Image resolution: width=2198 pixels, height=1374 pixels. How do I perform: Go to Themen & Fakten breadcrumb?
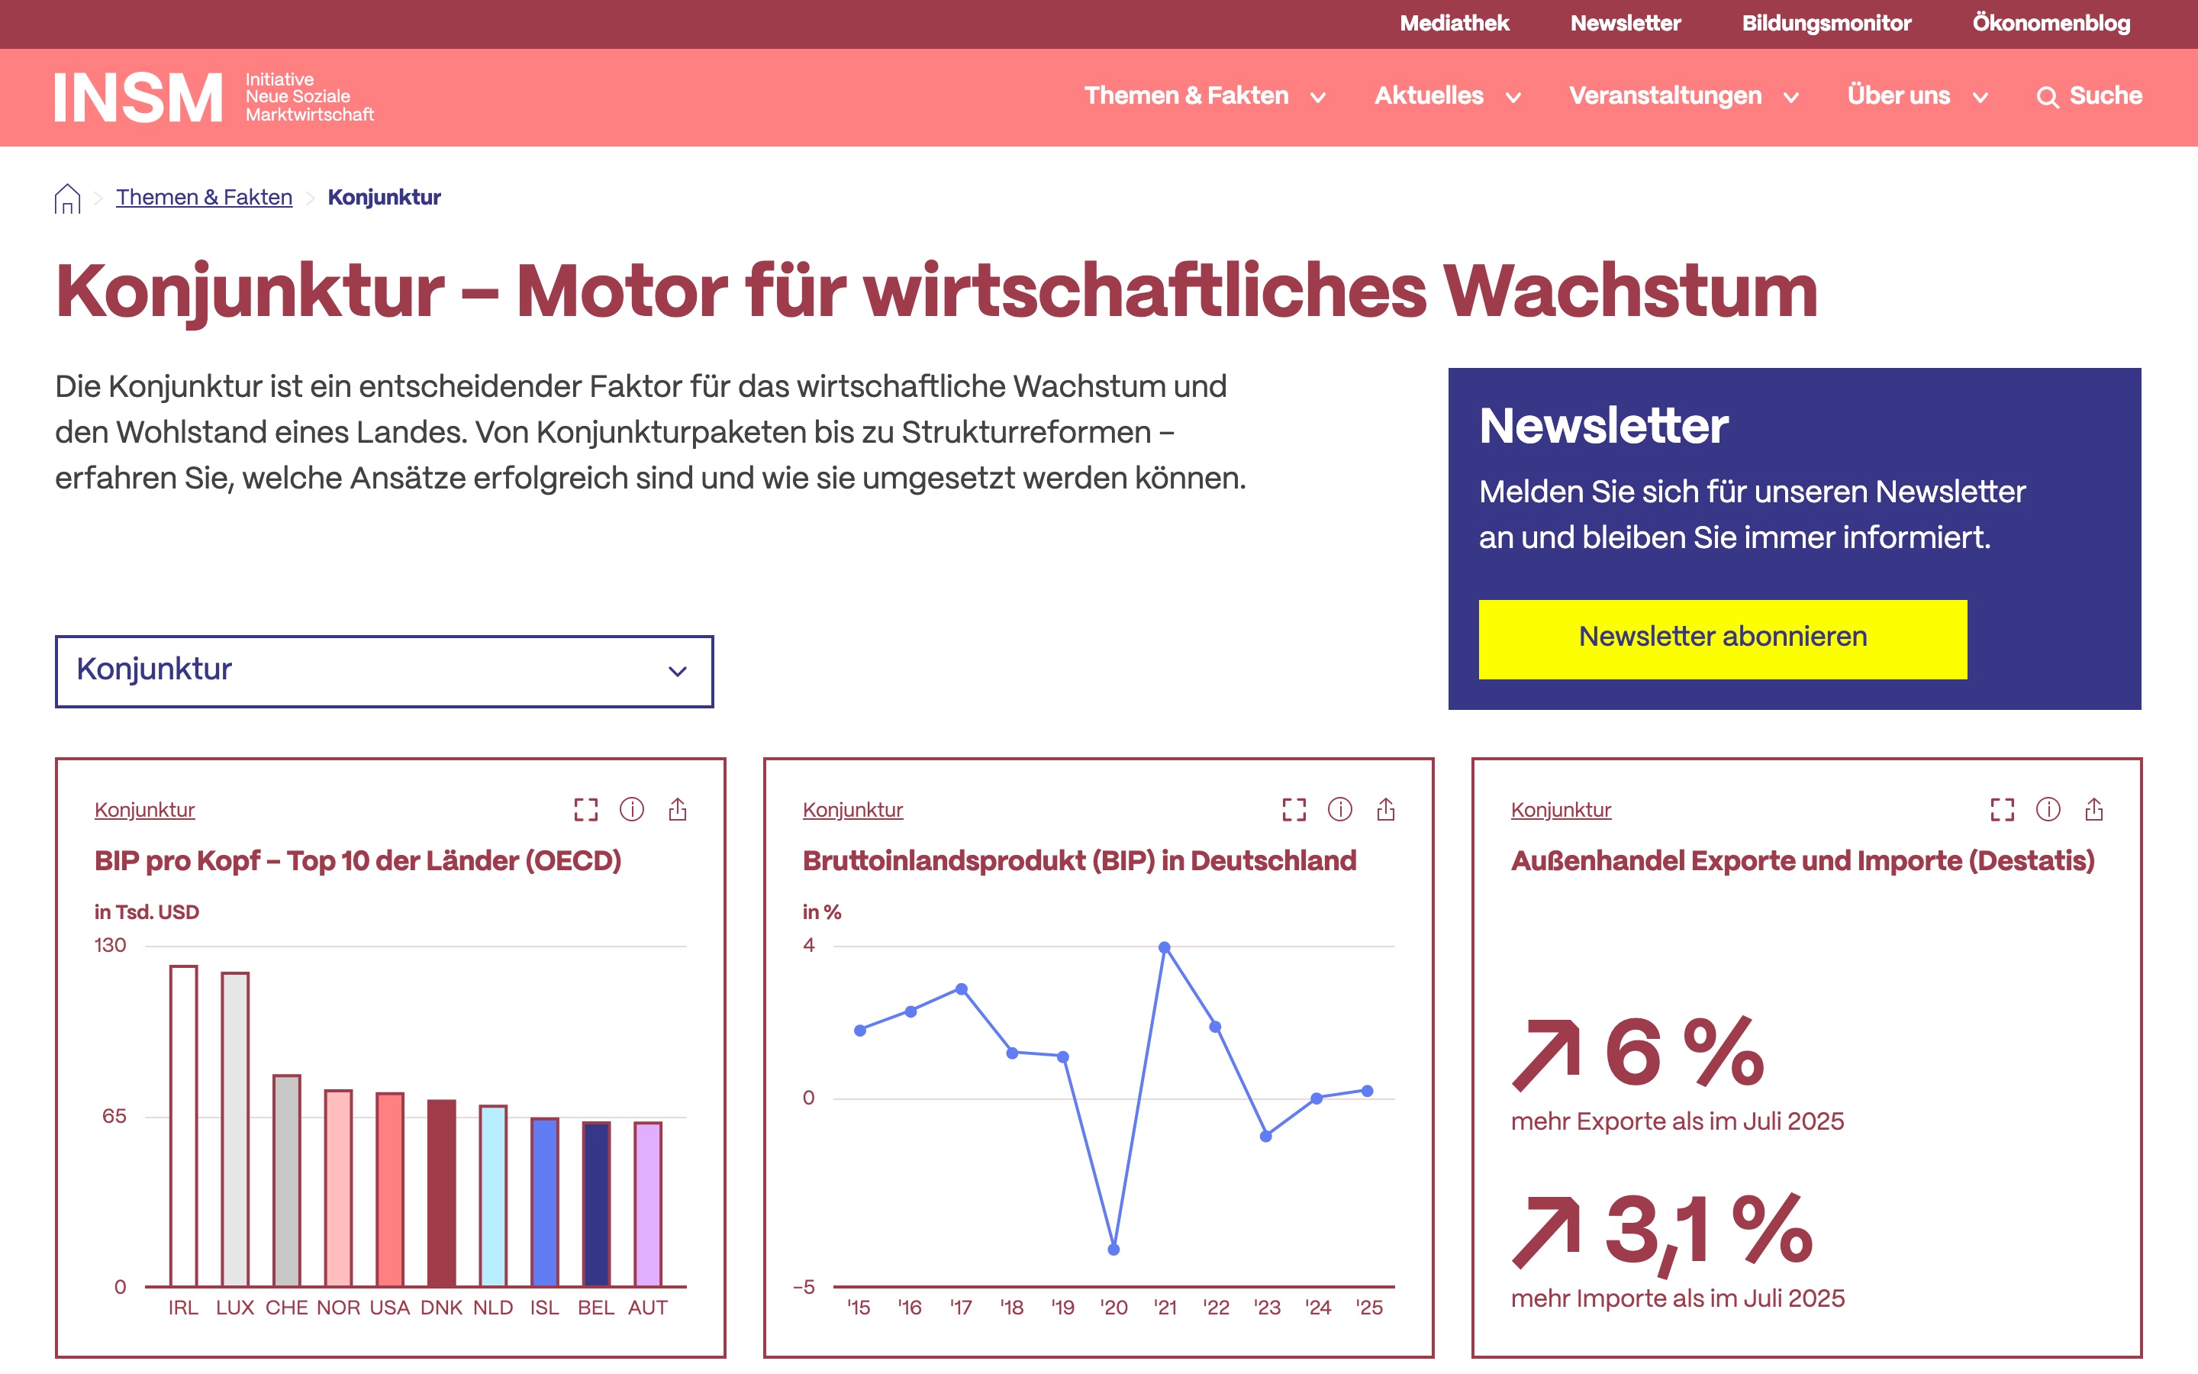coord(205,197)
